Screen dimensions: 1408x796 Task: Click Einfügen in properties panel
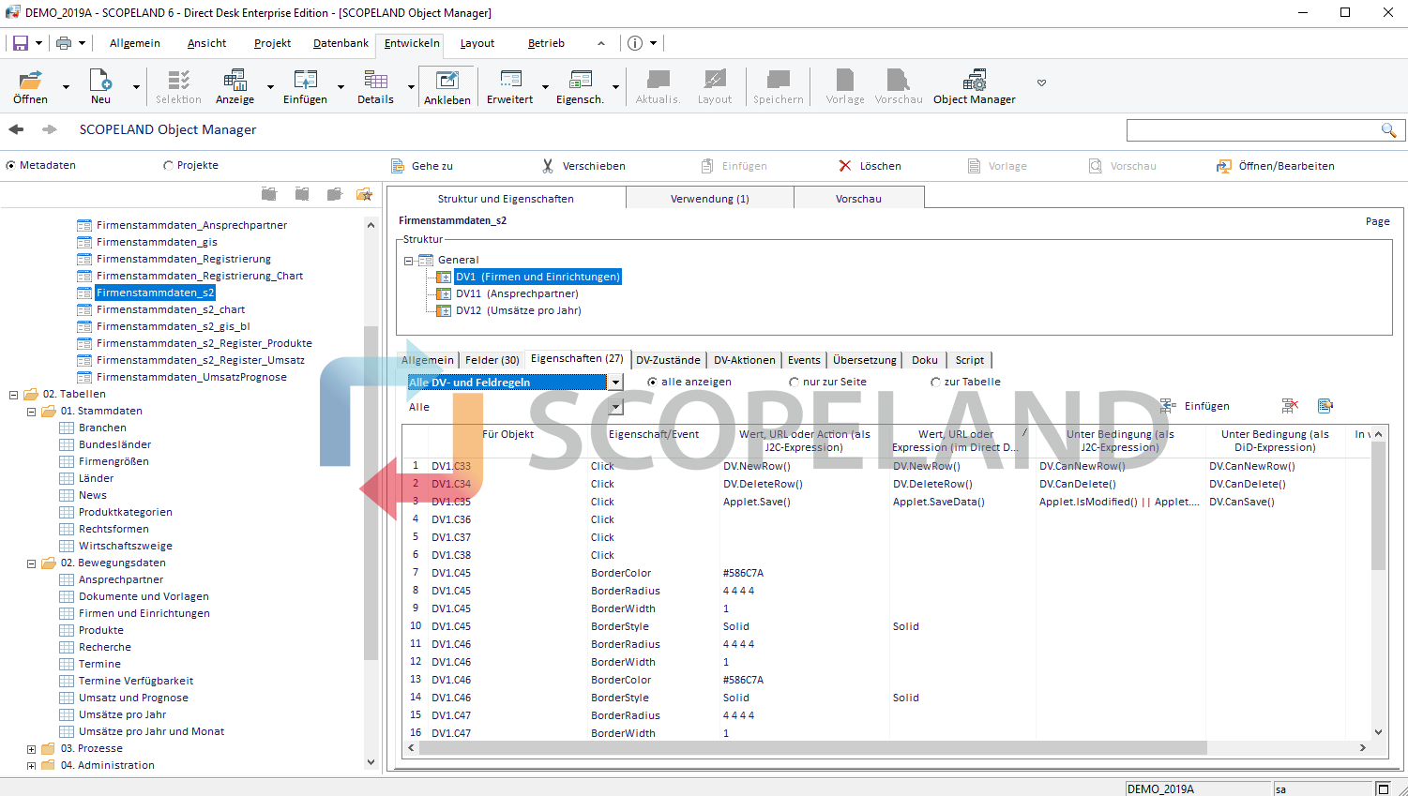[1195, 406]
